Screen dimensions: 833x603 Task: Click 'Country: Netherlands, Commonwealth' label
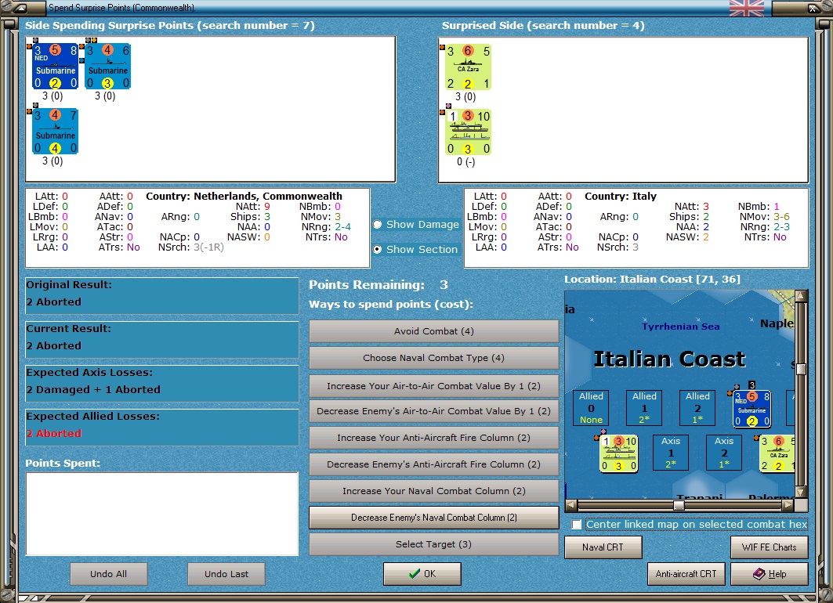[244, 197]
